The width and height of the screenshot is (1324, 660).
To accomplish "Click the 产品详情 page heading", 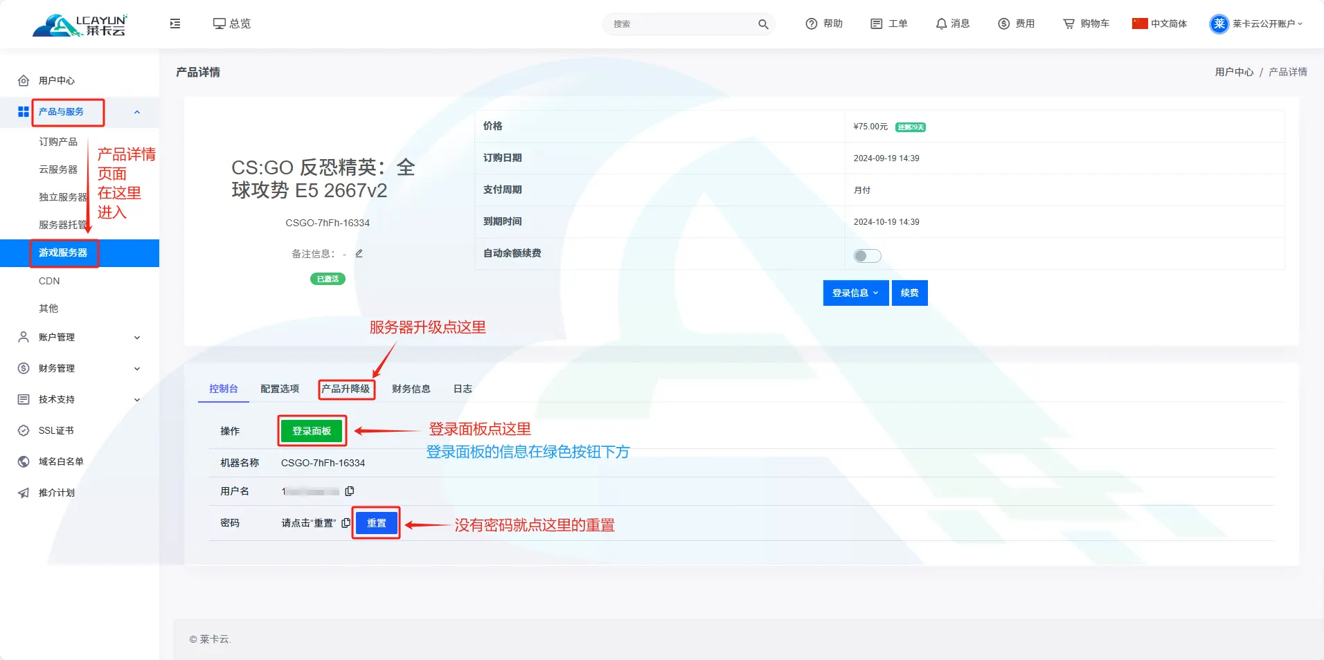I will [198, 72].
